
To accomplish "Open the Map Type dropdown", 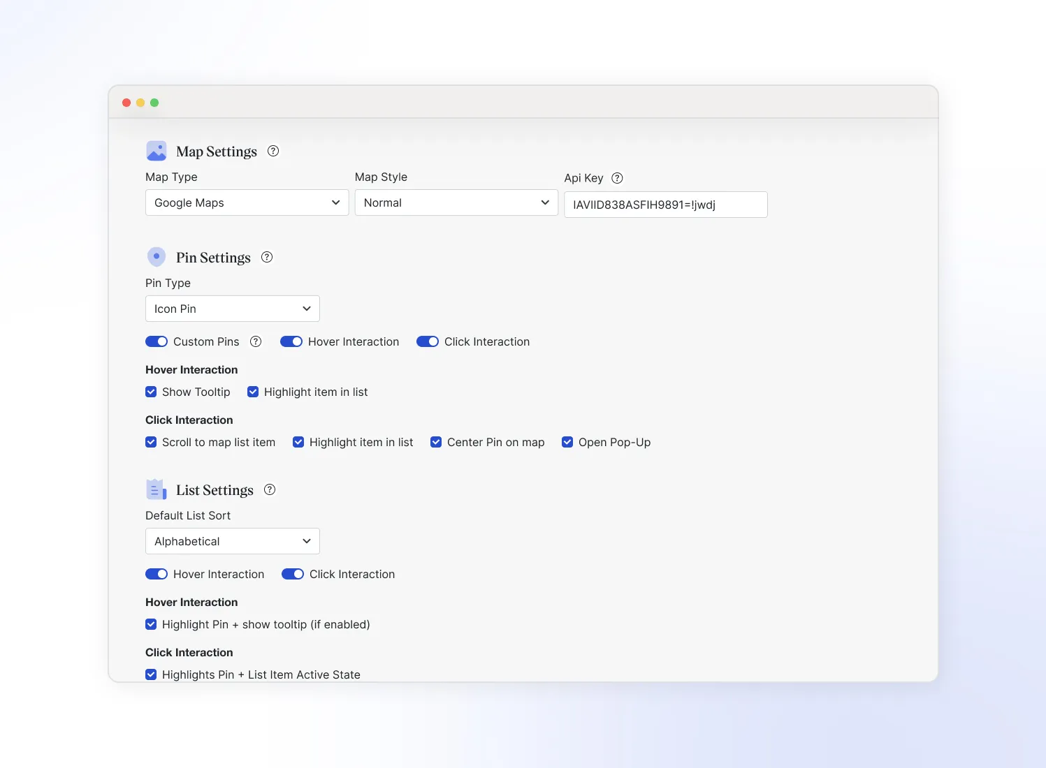I will 247,202.
